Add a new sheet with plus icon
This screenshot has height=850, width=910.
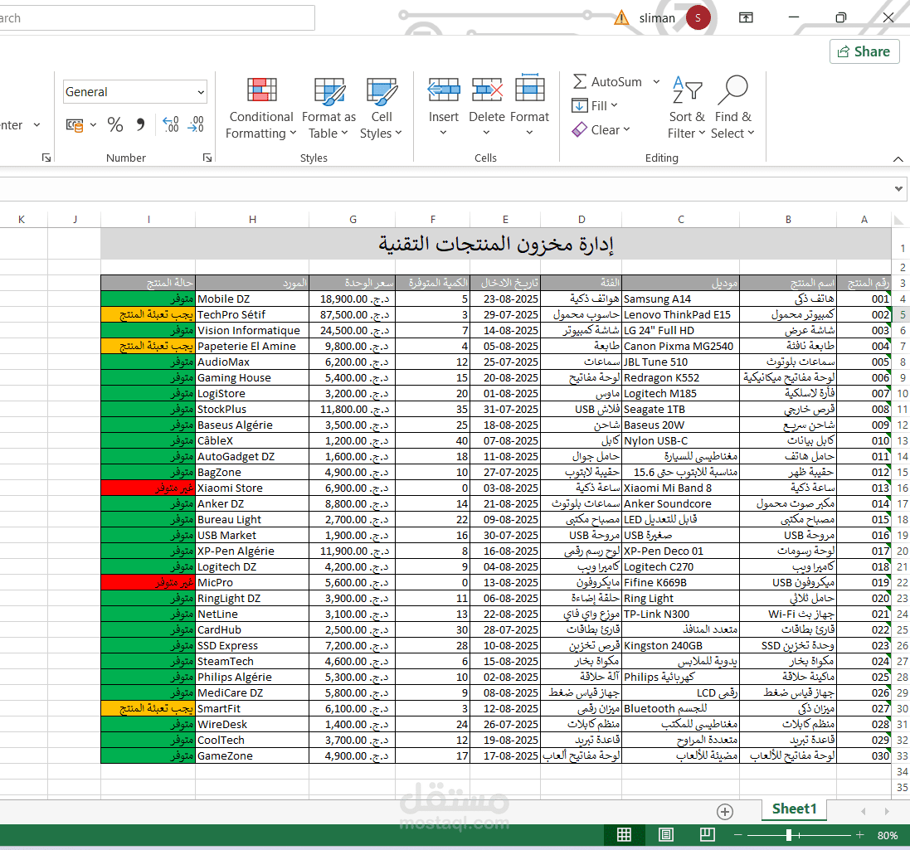pyautogui.click(x=725, y=812)
